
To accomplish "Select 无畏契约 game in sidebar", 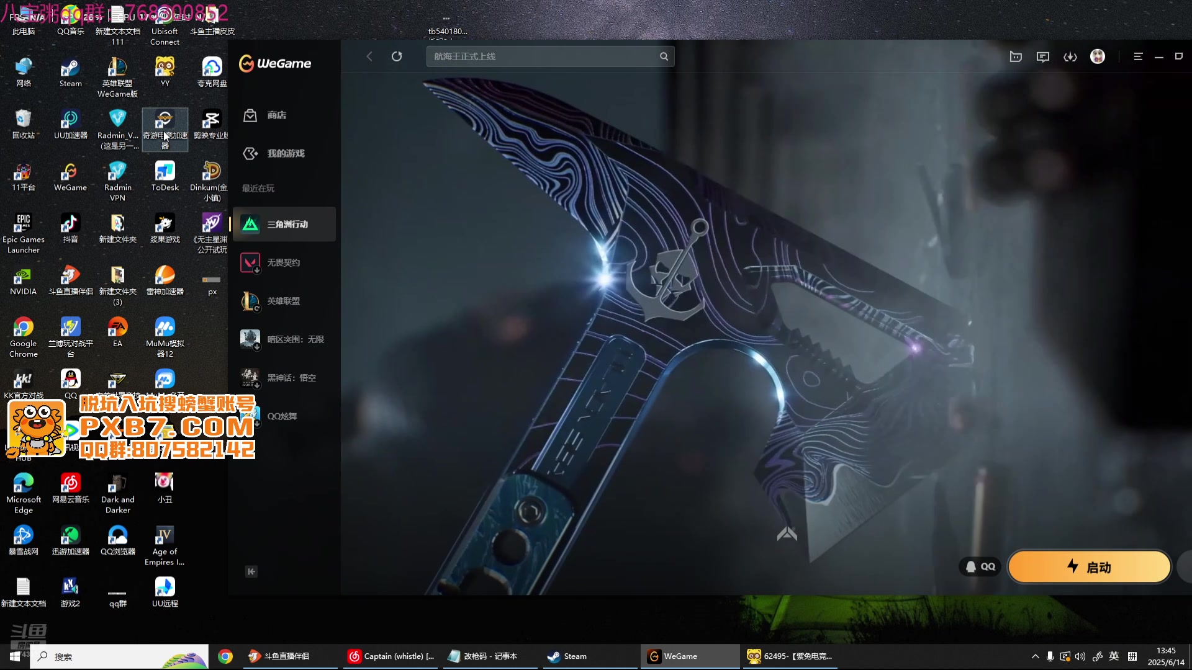I will point(284,263).
